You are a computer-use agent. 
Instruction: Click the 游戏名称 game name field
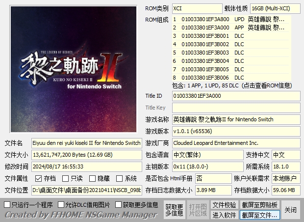coord(235,119)
